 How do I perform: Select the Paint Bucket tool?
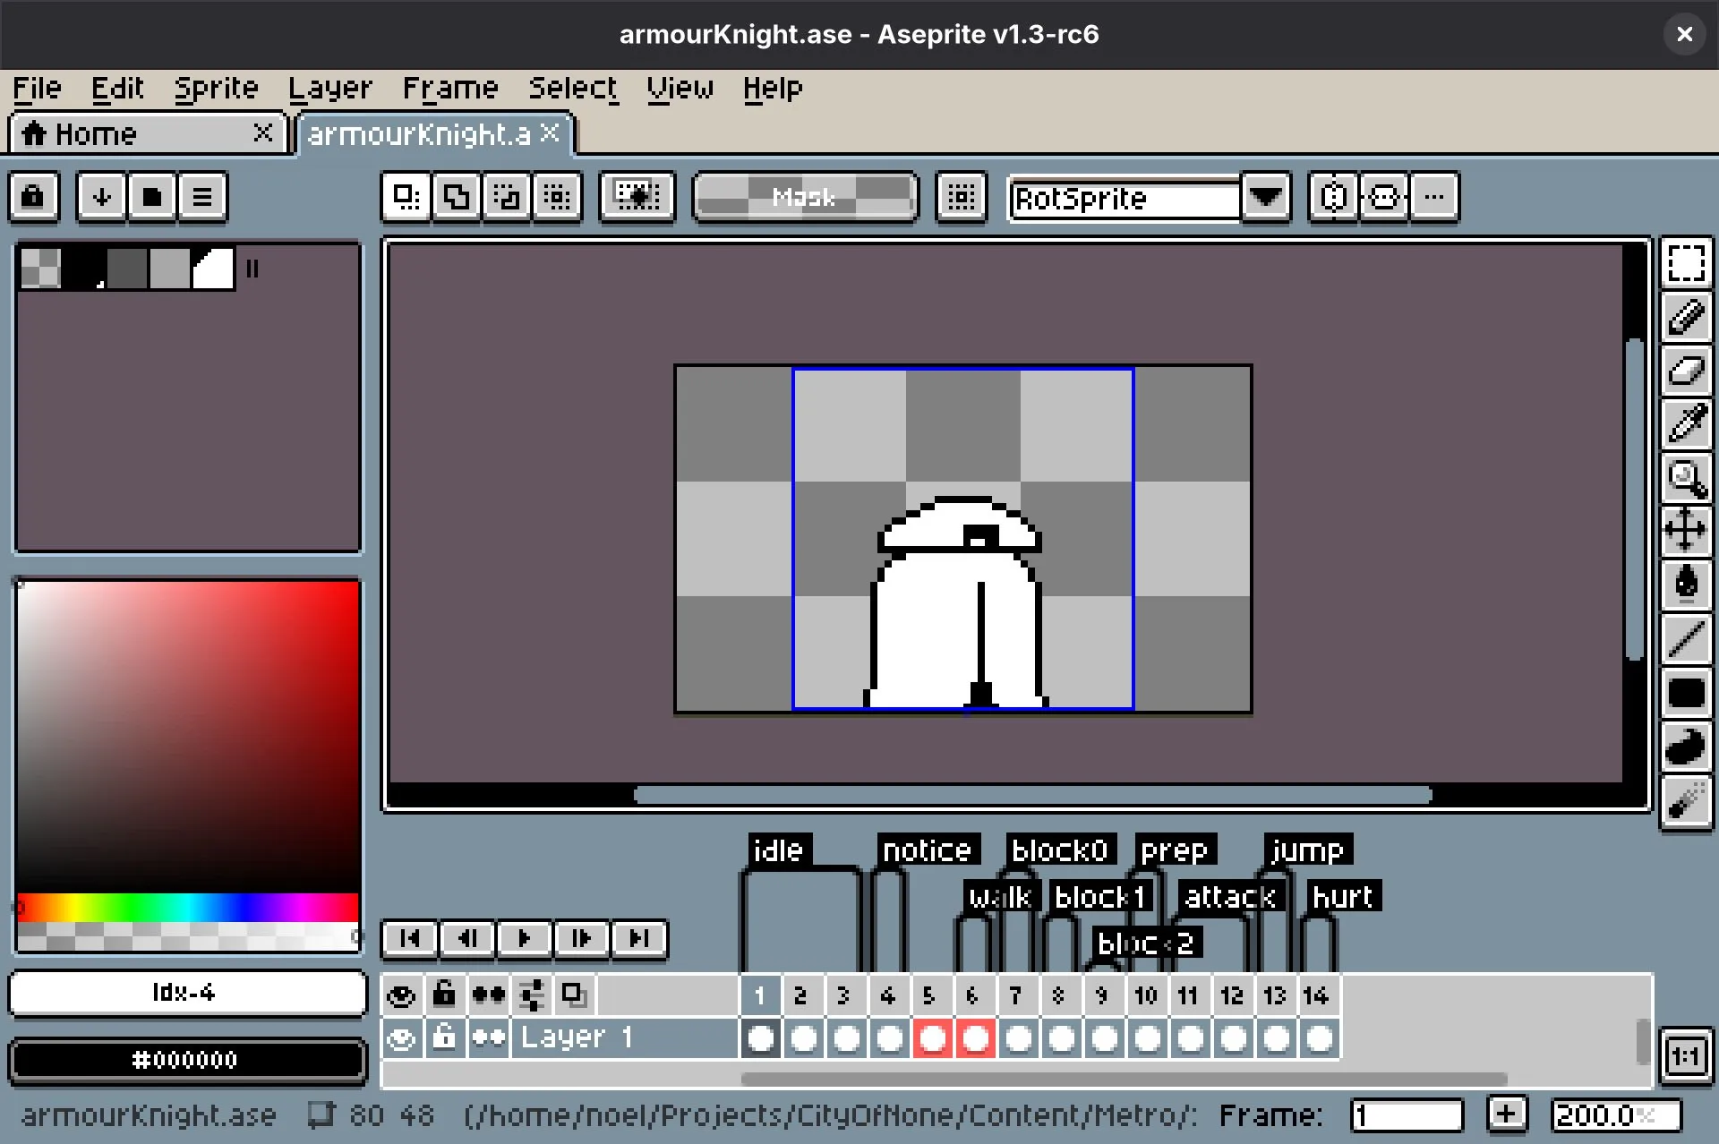click(1687, 584)
